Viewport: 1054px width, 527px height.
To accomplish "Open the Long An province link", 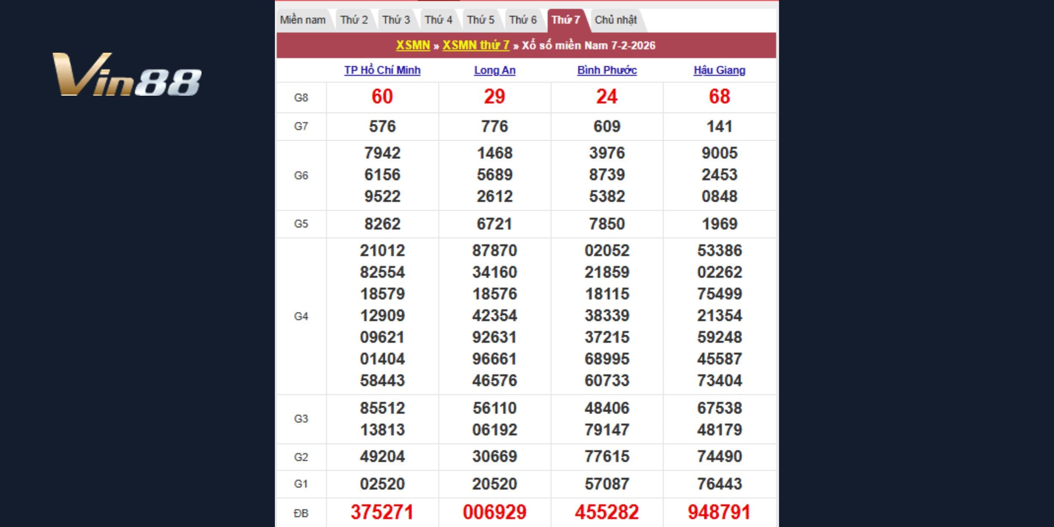I will pos(495,70).
